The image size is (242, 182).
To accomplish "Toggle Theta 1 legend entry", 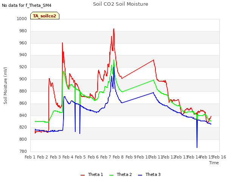I will point(92,174).
